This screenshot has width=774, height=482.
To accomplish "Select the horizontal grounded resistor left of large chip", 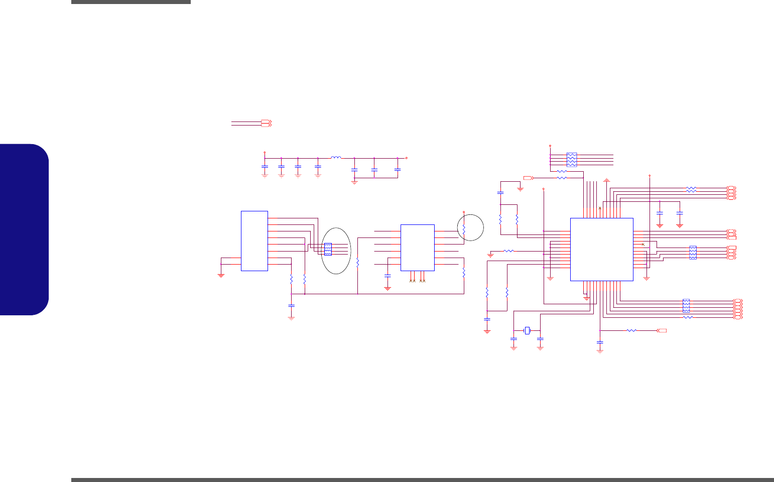I will [508, 251].
